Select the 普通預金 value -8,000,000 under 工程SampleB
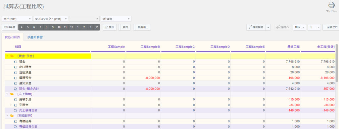This screenshot has height=129, width=339. pos(152,78)
